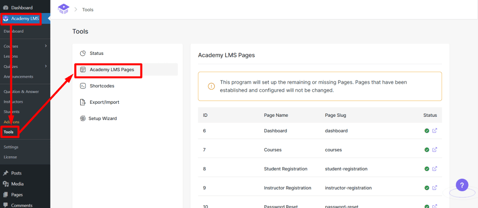Click the Tools sidebar menu item
The image size is (478, 208).
8,132
